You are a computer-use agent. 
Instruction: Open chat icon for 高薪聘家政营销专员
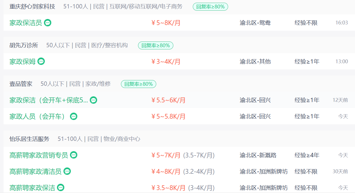74,155
